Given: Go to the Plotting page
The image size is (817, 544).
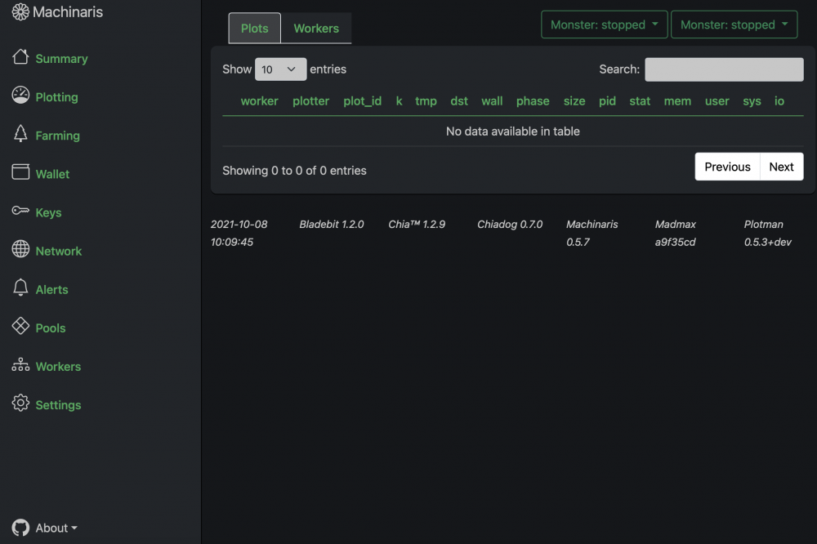Looking at the screenshot, I should coord(57,97).
